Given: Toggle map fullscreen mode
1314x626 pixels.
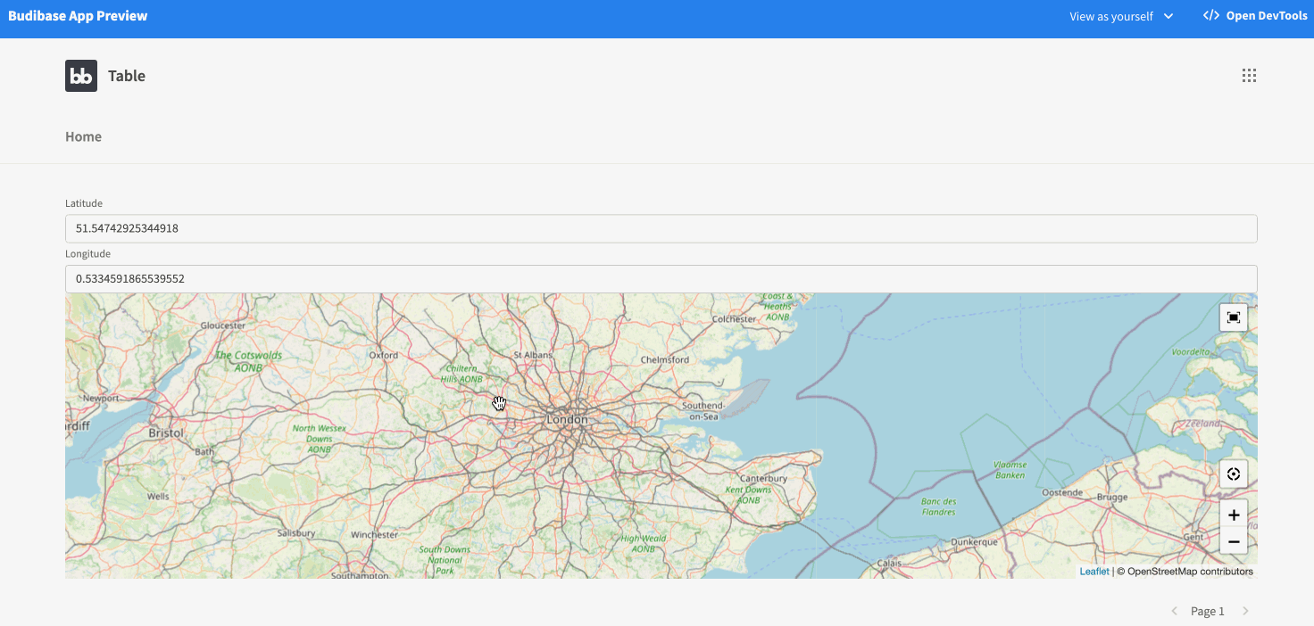Looking at the screenshot, I should pyautogui.click(x=1234, y=317).
